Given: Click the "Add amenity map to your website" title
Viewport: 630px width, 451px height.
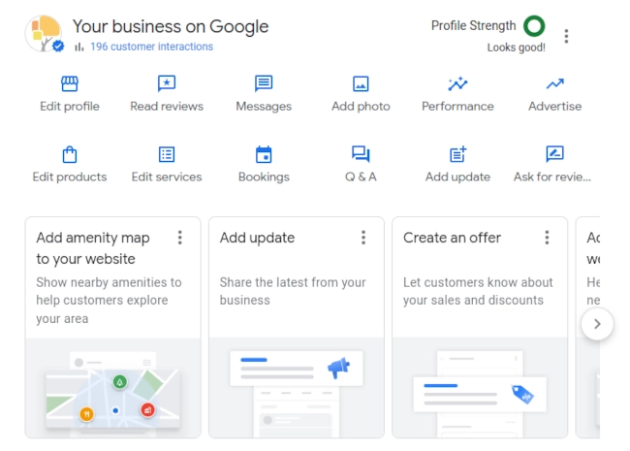Looking at the screenshot, I should tap(93, 248).
